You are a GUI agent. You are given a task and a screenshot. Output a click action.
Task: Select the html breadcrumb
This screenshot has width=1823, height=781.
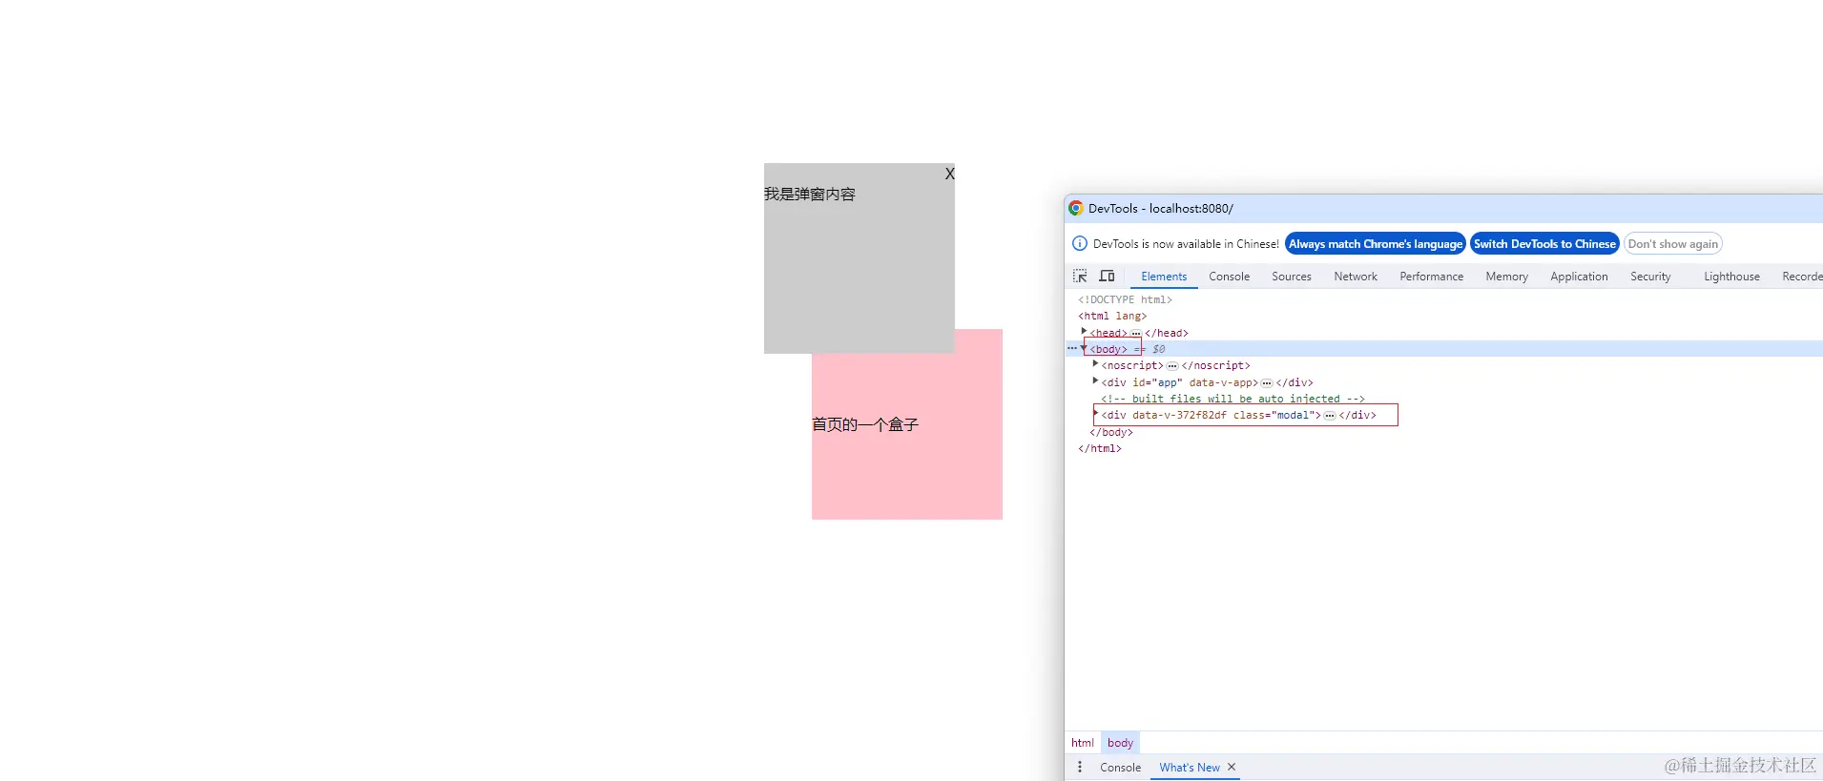[x=1082, y=743]
